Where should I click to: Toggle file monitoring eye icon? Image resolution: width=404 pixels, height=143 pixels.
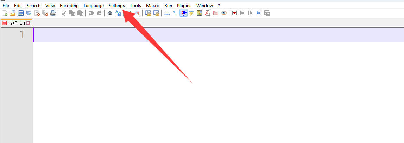(224, 13)
